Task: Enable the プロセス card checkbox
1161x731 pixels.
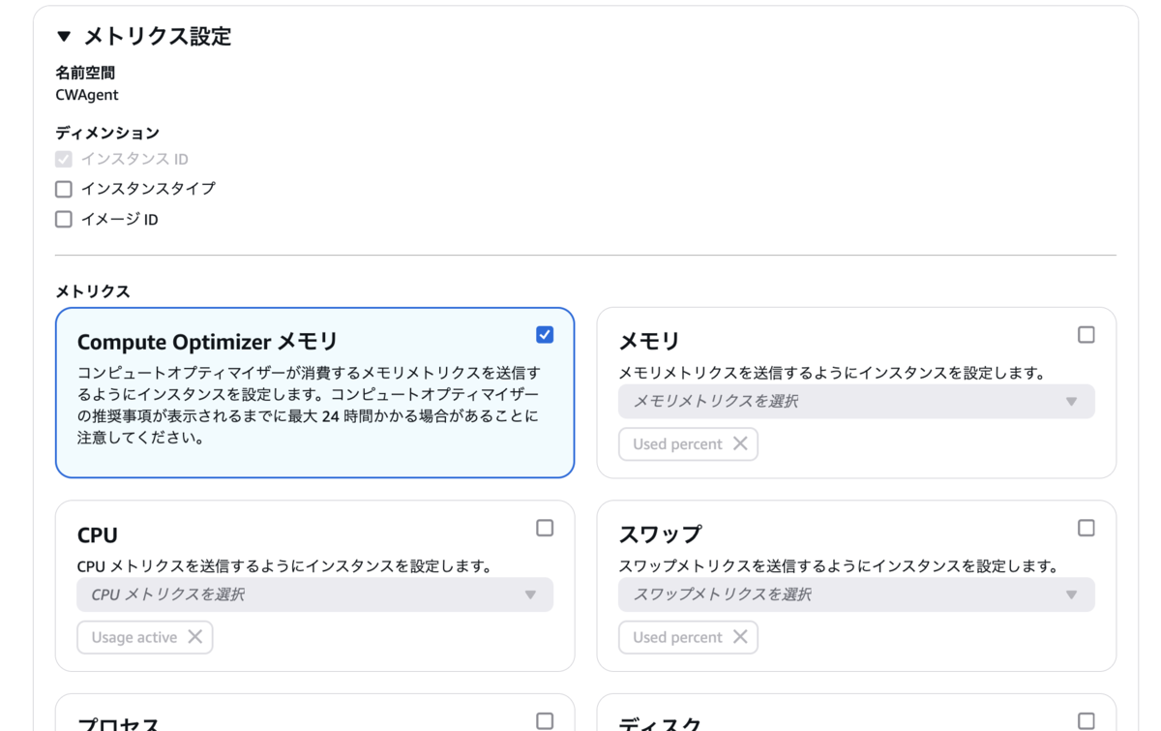Action: click(x=545, y=721)
